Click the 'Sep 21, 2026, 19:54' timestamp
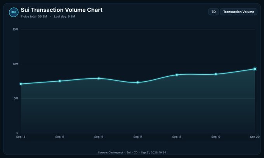The width and height of the screenshot is (264, 158). point(153,153)
